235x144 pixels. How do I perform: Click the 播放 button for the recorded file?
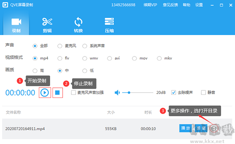coord(186,128)
